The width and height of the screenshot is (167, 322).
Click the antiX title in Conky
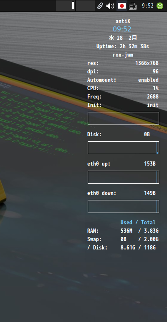point(123,21)
